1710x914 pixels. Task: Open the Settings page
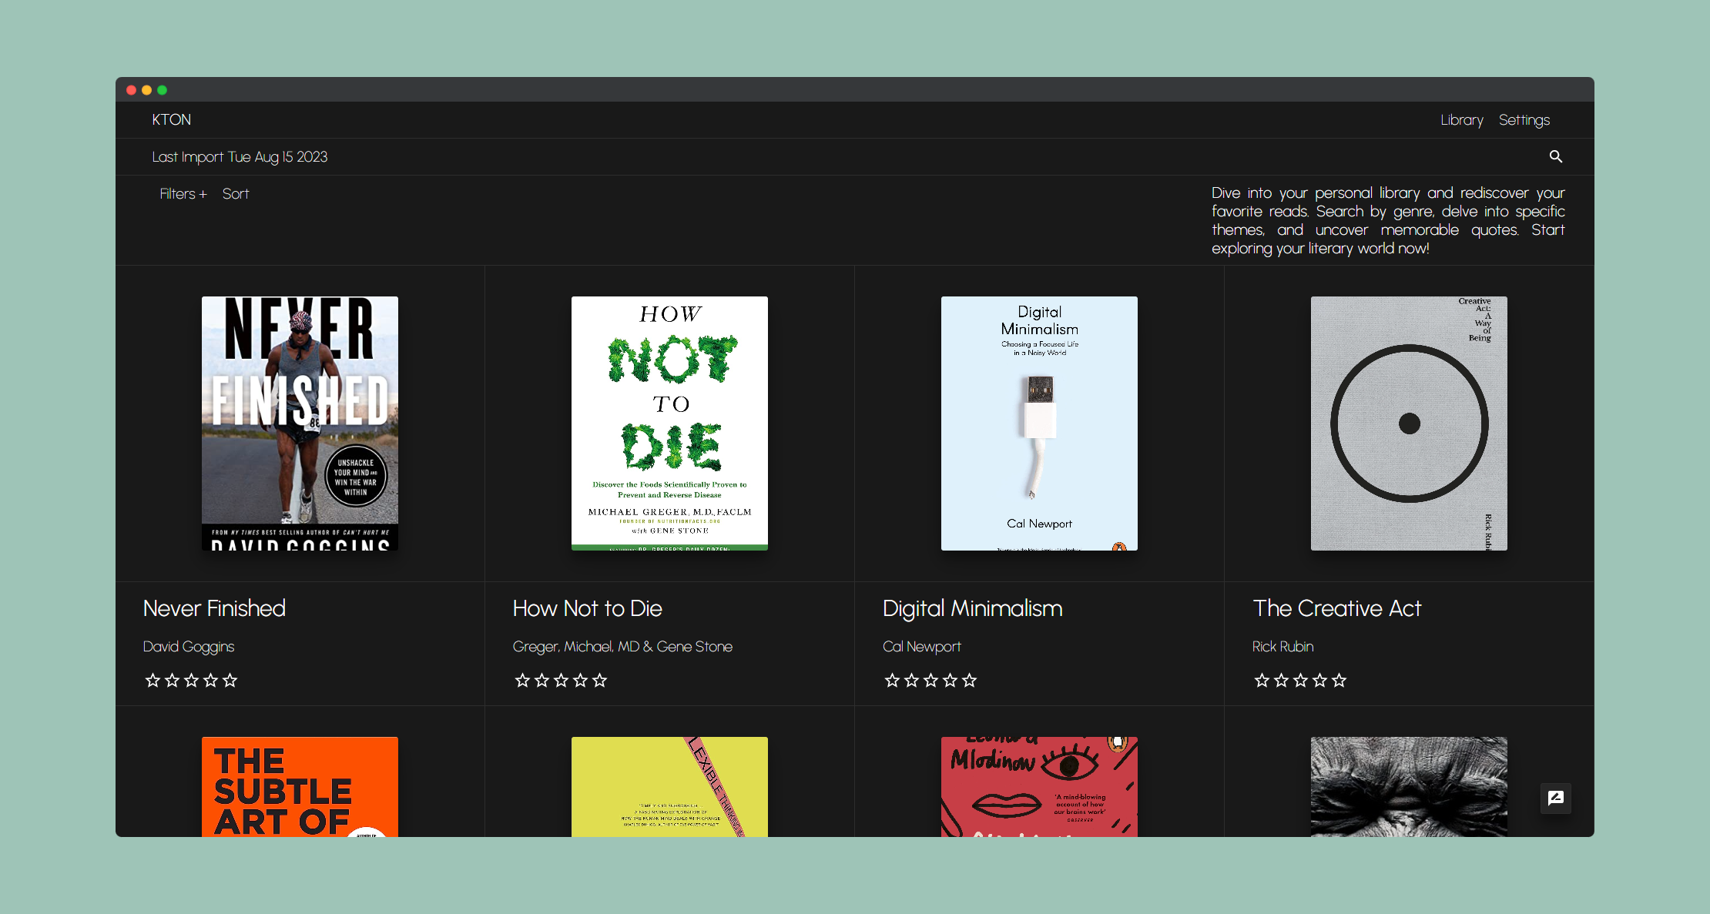[1524, 120]
